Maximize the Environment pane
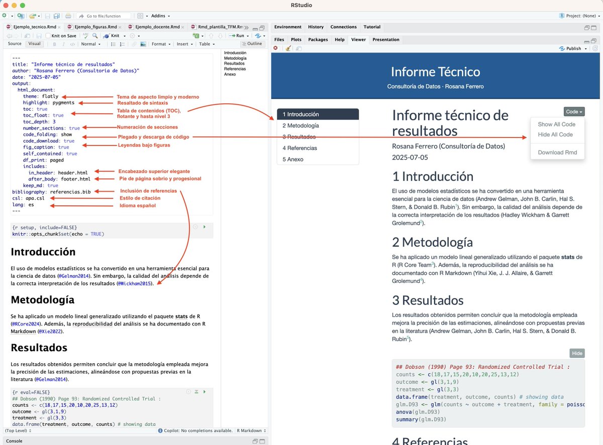 coord(593,27)
